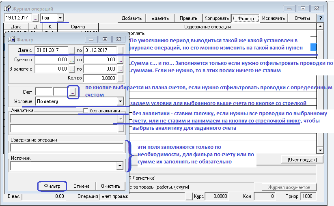Minimize the Фильтр dialog window

(91, 40)
